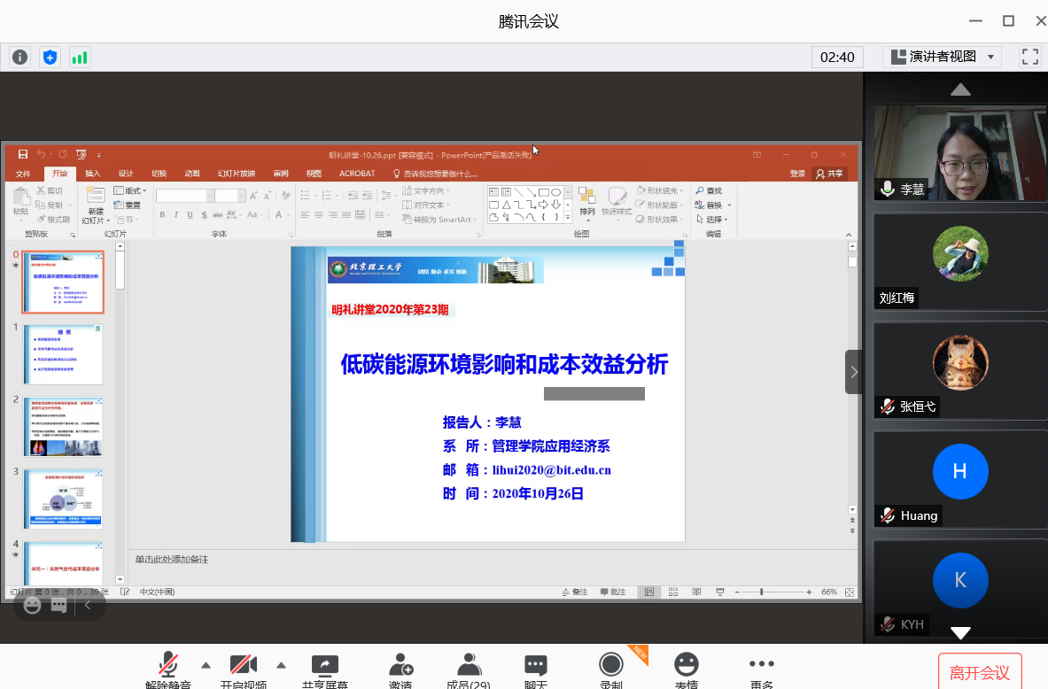
Task: Turn on video with the camera toggle
Action: 244,665
